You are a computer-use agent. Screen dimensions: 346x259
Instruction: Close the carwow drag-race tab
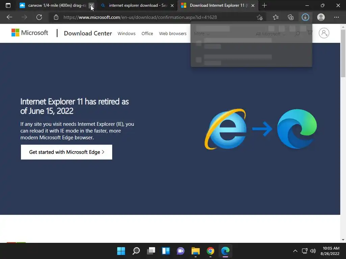[91, 5]
